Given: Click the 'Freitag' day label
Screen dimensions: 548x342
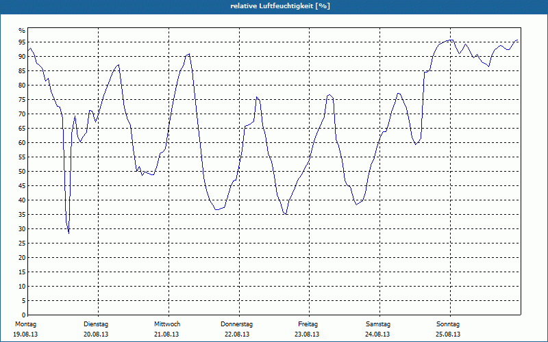Looking at the screenshot, I should pos(308,324).
